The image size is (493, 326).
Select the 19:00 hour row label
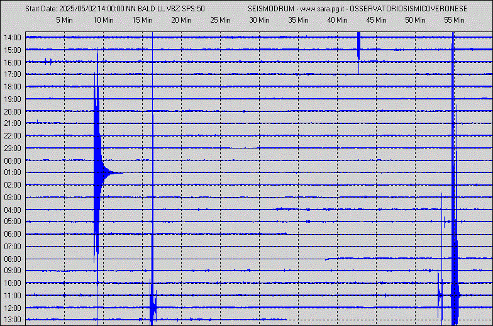pyautogui.click(x=13, y=99)
